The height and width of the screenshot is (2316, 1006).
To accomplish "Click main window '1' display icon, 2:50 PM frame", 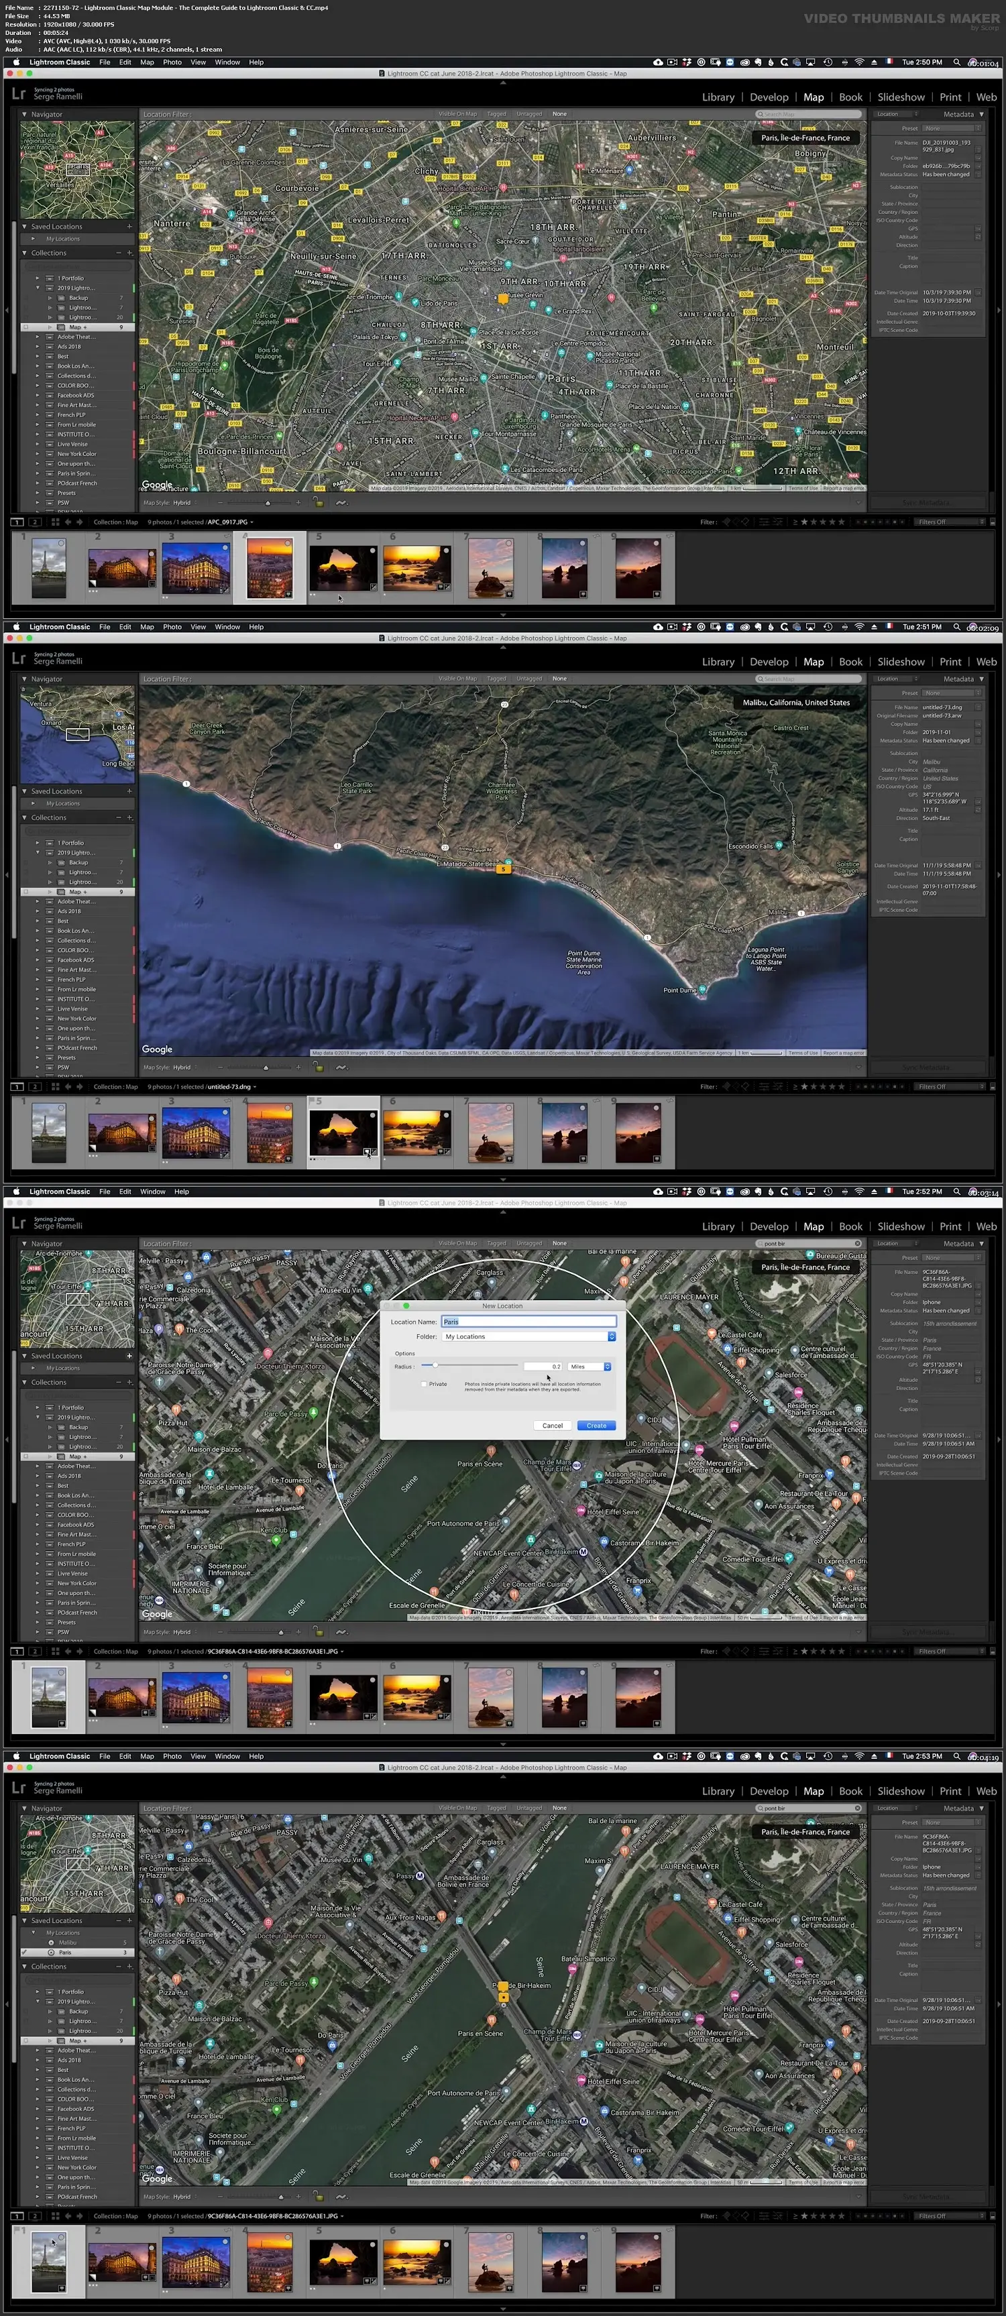I will (17, 522).
